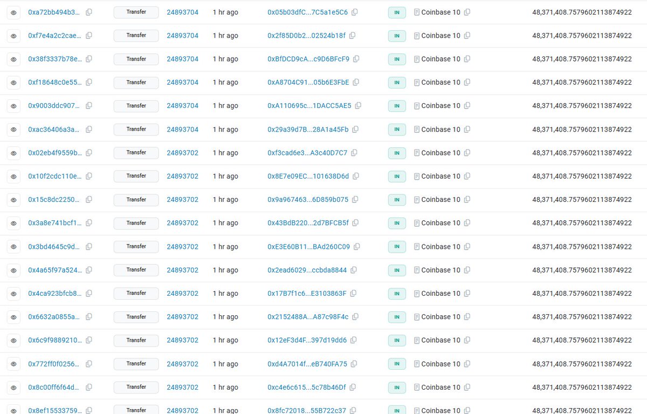Open preview eye icon for transaction 0x9003ddc907

coord(14,106)
